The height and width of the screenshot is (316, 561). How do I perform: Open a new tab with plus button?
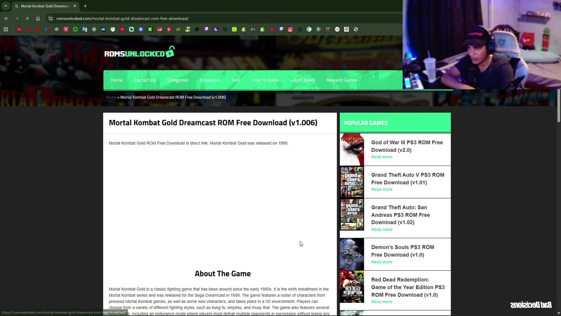click(x=85, y=6)
